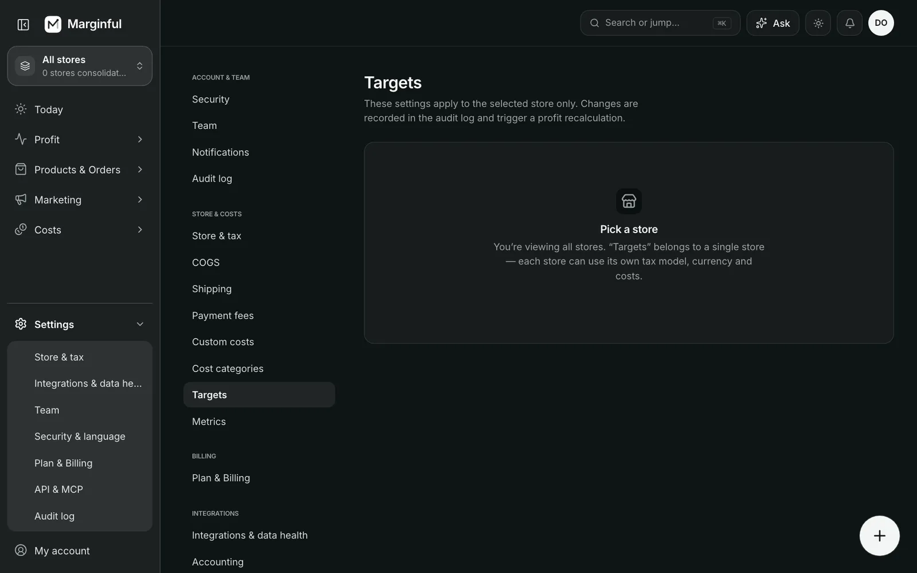Viewport: 917px width, 573px height.
Task: Click the Today sun icon
Action: 21,109
